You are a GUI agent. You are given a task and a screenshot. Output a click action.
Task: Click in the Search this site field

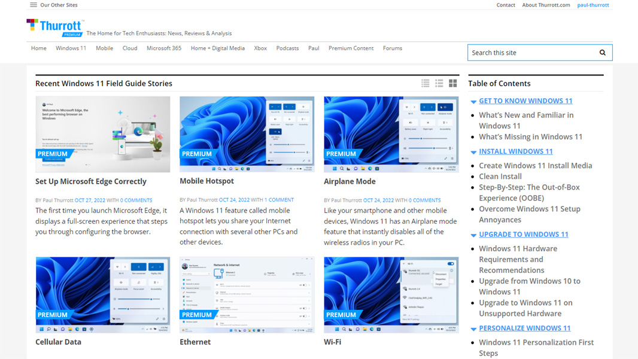(533, 53)
